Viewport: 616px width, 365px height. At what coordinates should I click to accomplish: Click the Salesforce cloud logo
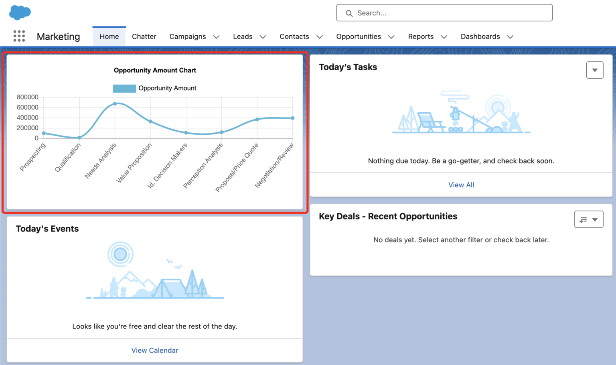coord(20,12)
